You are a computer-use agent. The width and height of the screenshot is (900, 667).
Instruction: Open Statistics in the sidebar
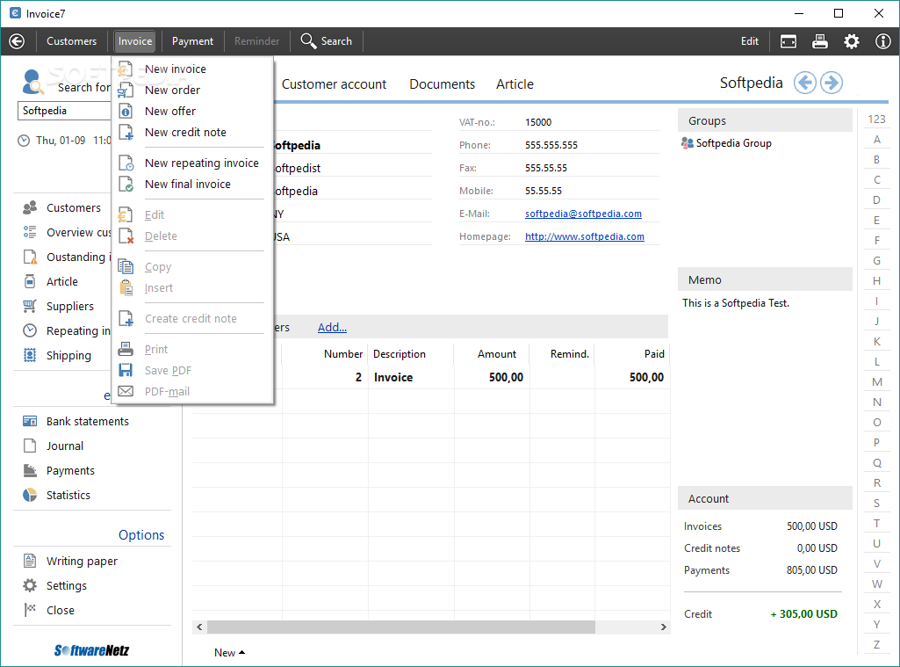tap(68, 496)
